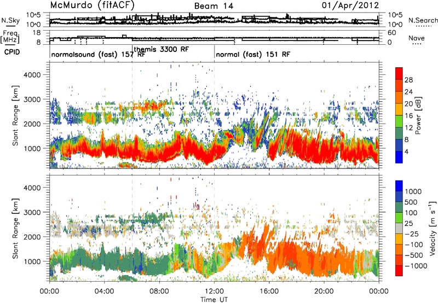438x303 pixels.
Task: Pick the bright blue bottom Power colorbar segment
Action: 399,158
